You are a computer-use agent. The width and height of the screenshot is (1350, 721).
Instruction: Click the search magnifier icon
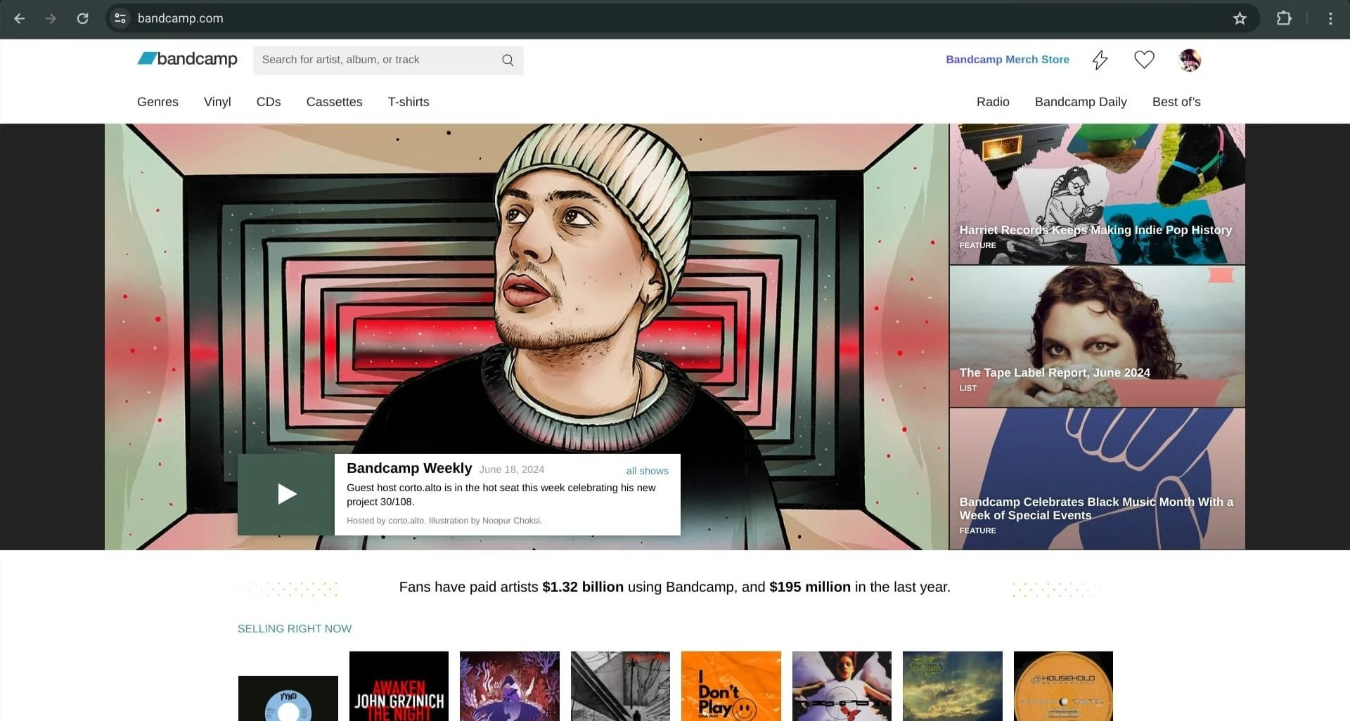tap(508, 60)
